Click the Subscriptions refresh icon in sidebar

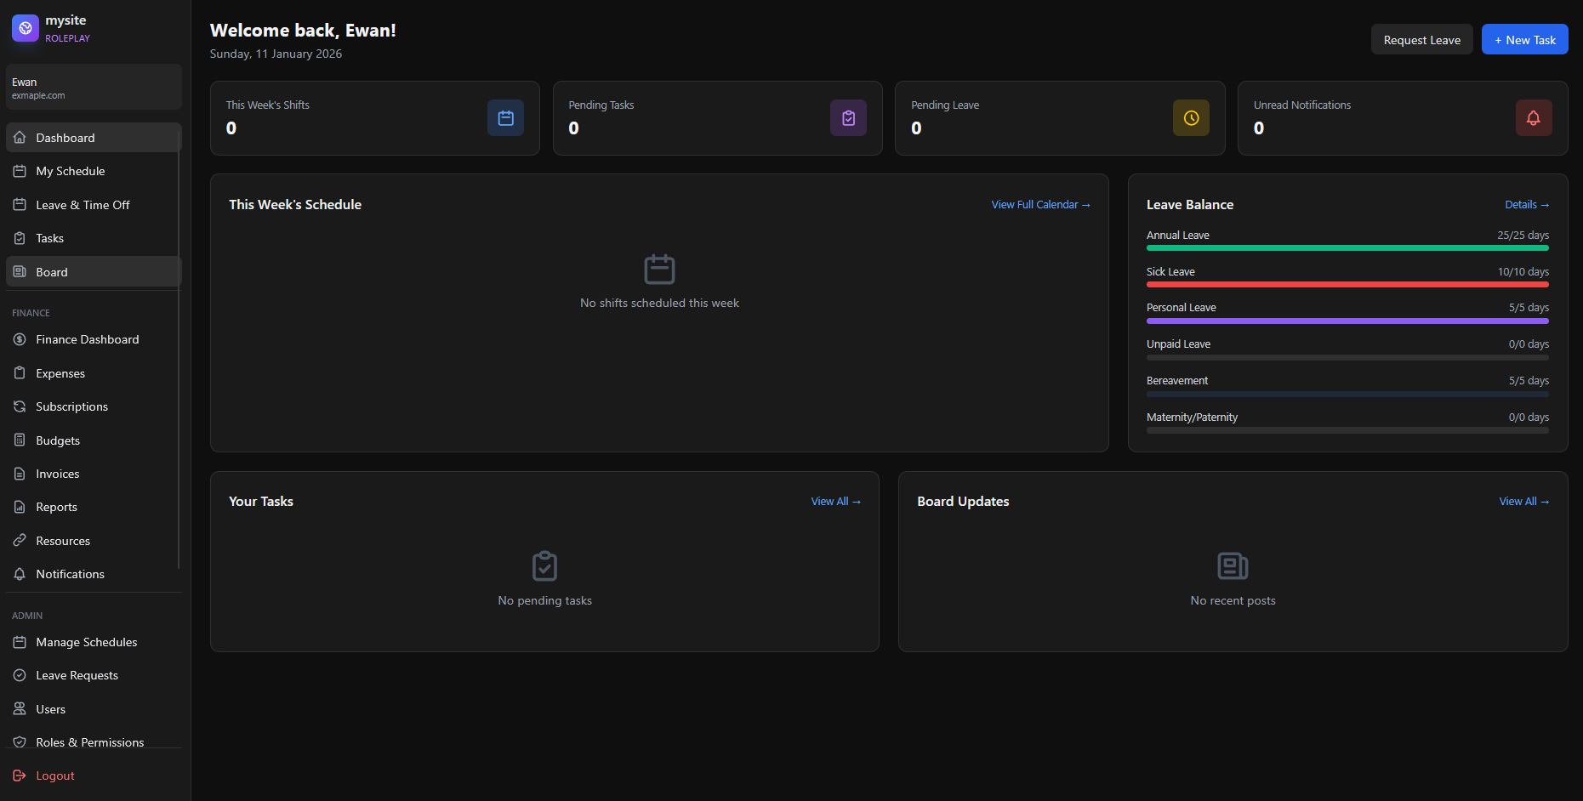20,406
